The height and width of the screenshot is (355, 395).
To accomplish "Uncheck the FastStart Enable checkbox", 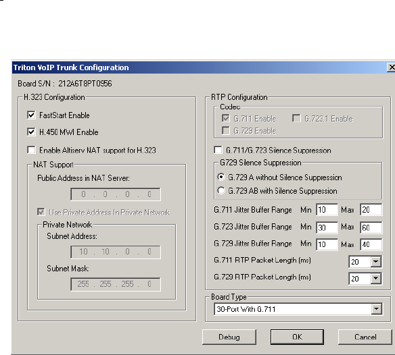I will (31, 115).
